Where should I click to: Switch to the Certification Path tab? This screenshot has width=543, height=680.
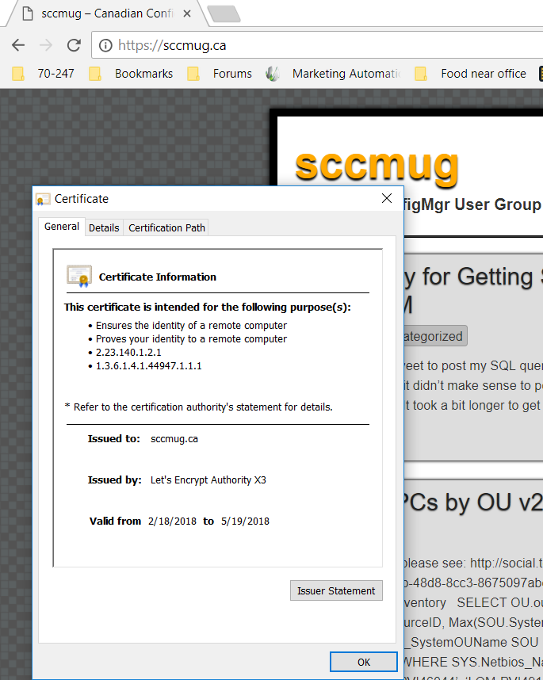coord(166,227)
